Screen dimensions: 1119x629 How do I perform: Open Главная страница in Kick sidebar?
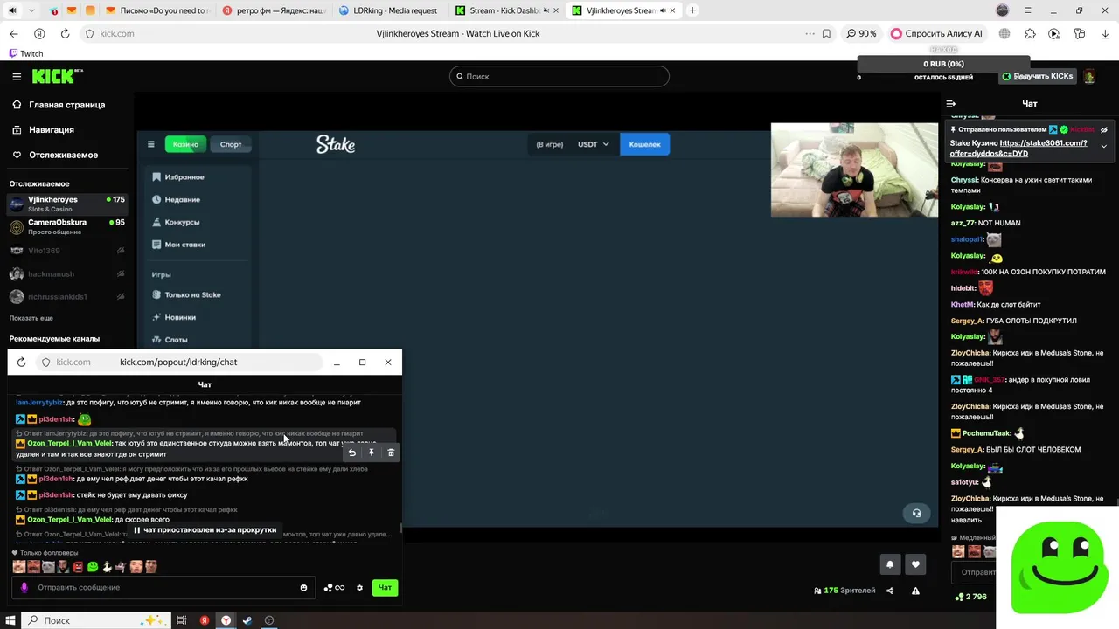click(59, 105)
